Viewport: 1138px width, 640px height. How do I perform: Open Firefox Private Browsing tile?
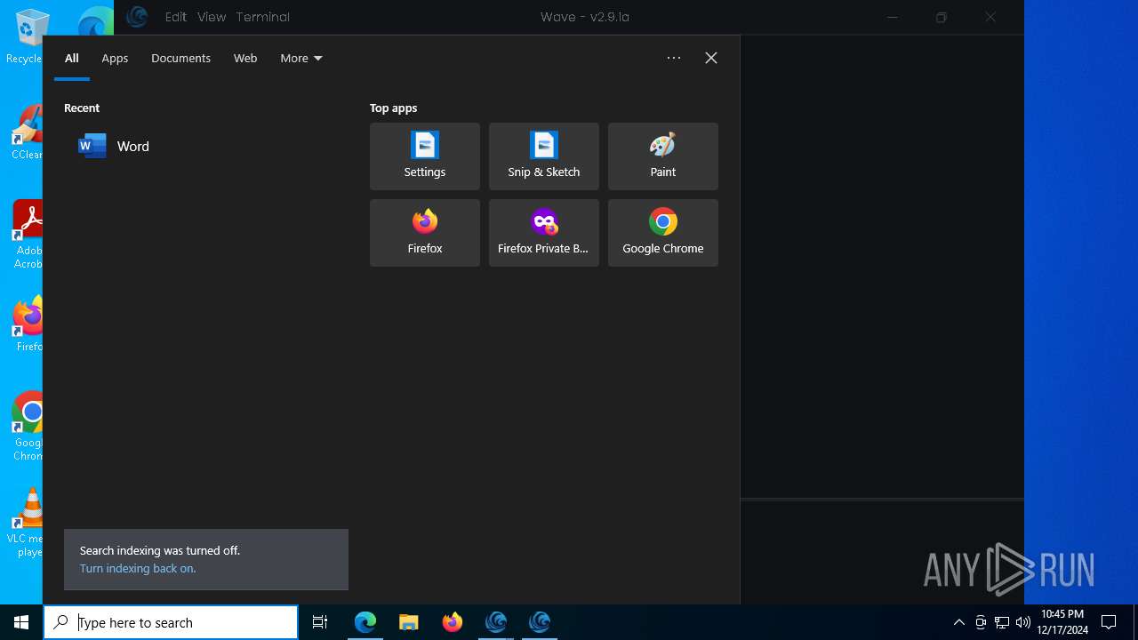pyautogui.click(x=544, y=233)
